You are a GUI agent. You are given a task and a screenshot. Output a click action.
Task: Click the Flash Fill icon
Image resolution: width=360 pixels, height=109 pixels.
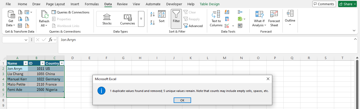227,12
